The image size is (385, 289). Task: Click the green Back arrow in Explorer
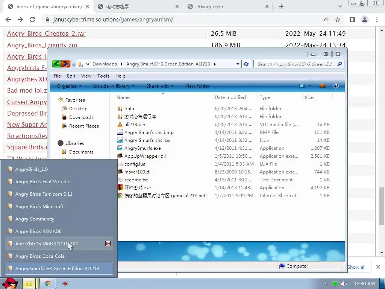(56, 64)
